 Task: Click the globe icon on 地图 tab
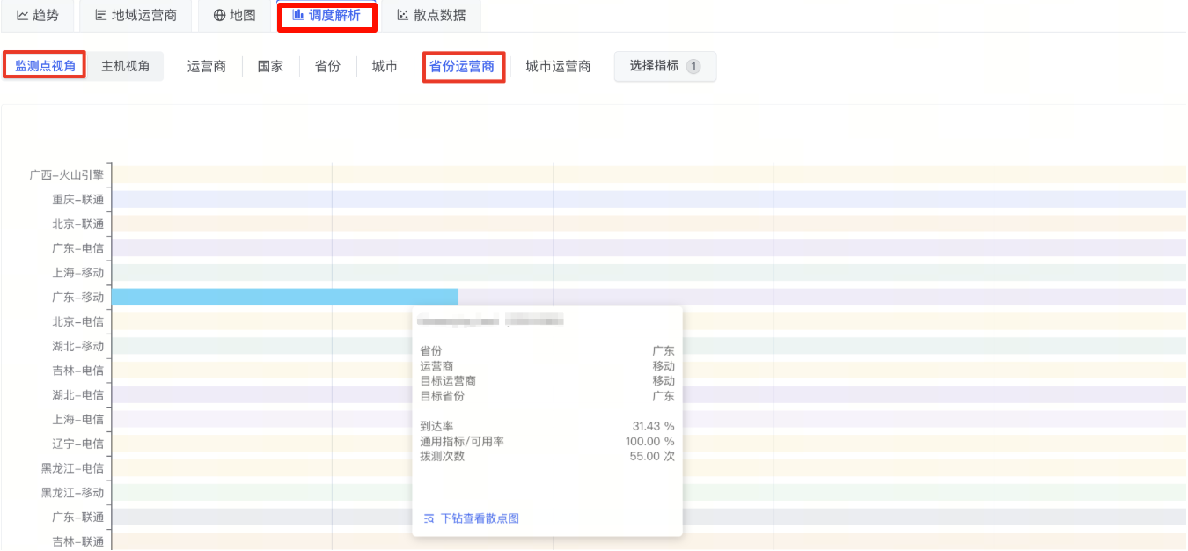[219, 15]
